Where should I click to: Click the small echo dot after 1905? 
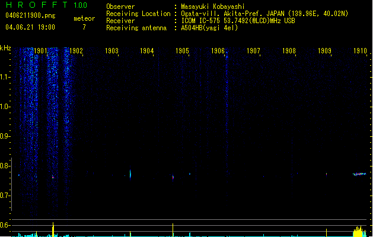click(190, 174)
